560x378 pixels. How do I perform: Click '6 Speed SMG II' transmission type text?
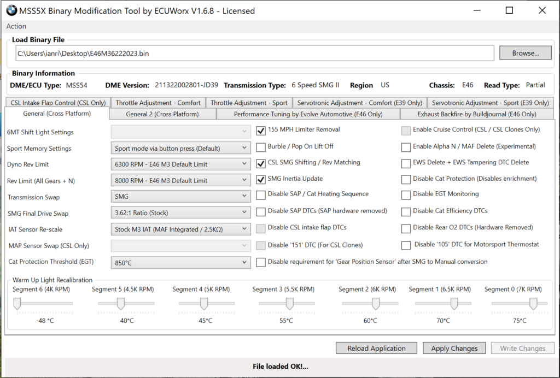point(316,85)
